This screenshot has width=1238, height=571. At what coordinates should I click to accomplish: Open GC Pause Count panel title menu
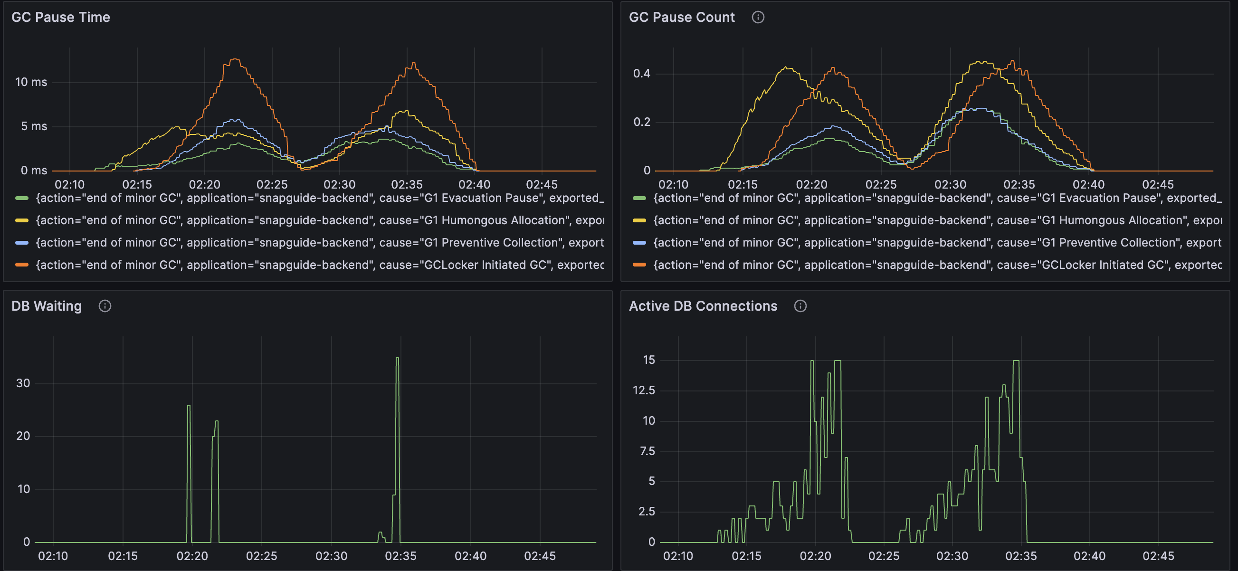682,17
